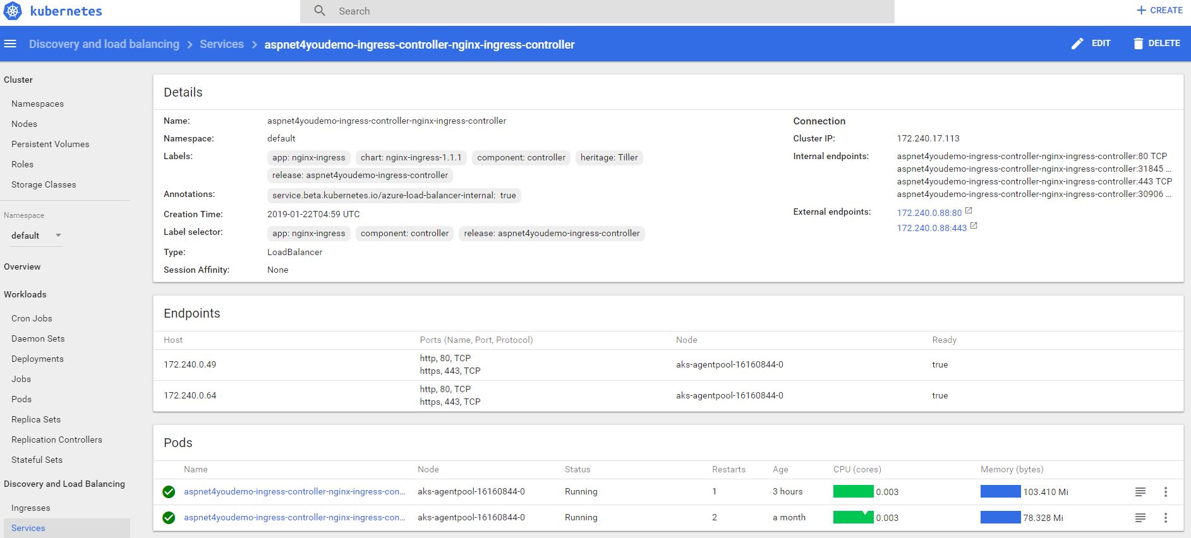Open pod link in a month row
The height and width of the screenshot is (538, 1191).
294,517
